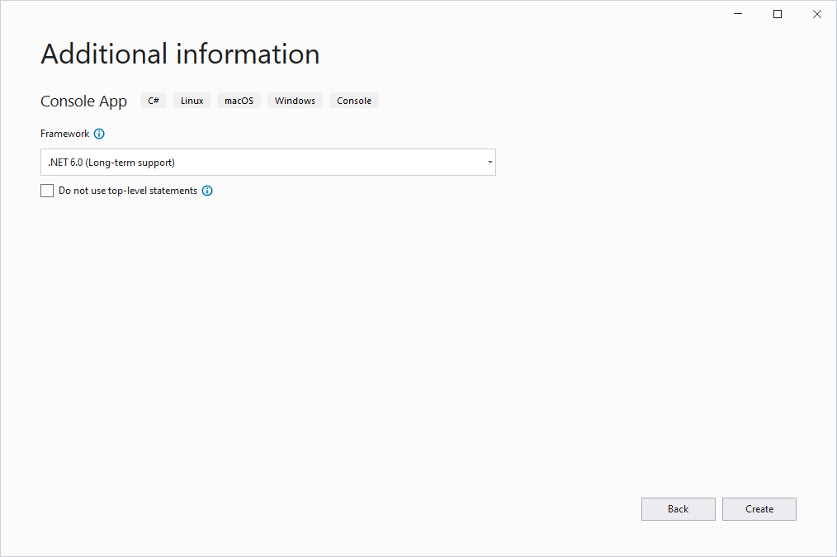Screen dimensions: 837x557
Task: Minimize the Additional information window
Action: [737, 14]
